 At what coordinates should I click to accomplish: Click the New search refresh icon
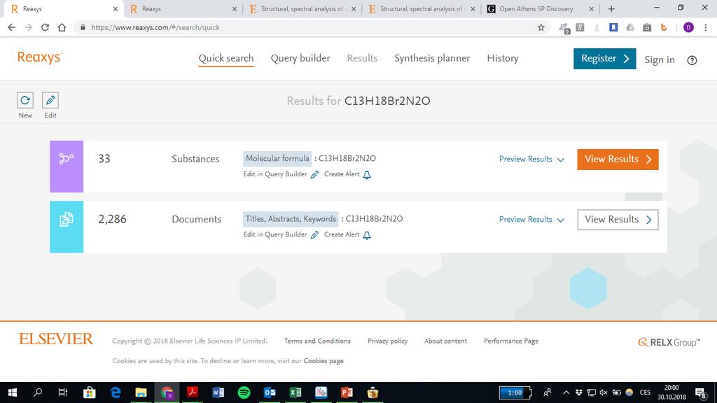click(25, 100)
